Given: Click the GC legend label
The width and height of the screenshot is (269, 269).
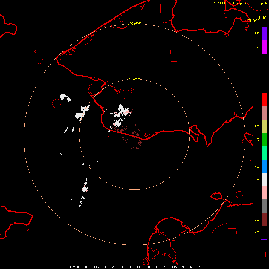Looking at the screenshot, I should 256,206.
